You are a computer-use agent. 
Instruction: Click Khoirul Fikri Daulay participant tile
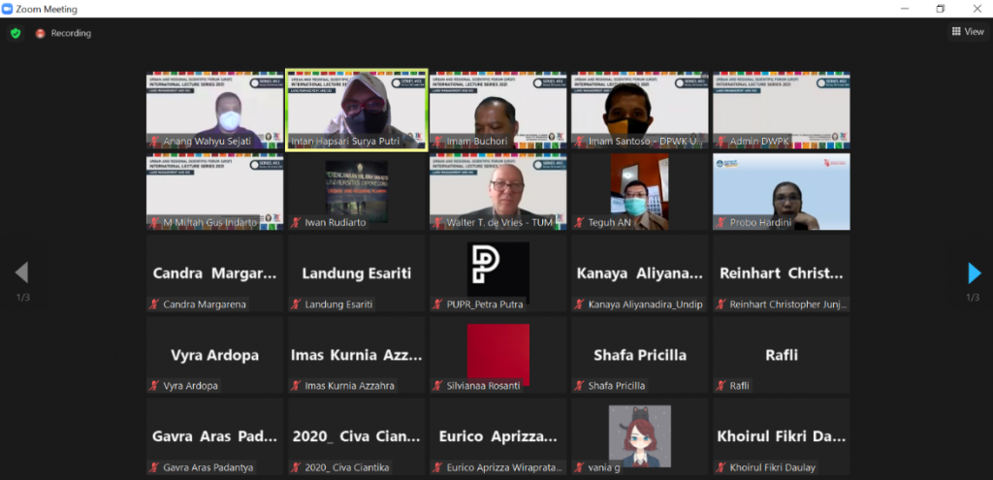click(781, 437)
